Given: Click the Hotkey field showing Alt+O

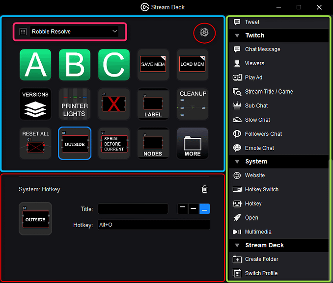Looking at the screenshot, I should (x=154, y=225).
